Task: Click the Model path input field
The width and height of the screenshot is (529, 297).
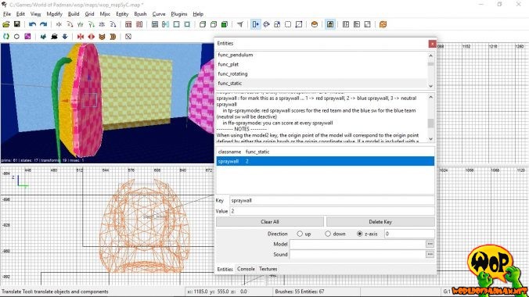Action: pos(358,244)
